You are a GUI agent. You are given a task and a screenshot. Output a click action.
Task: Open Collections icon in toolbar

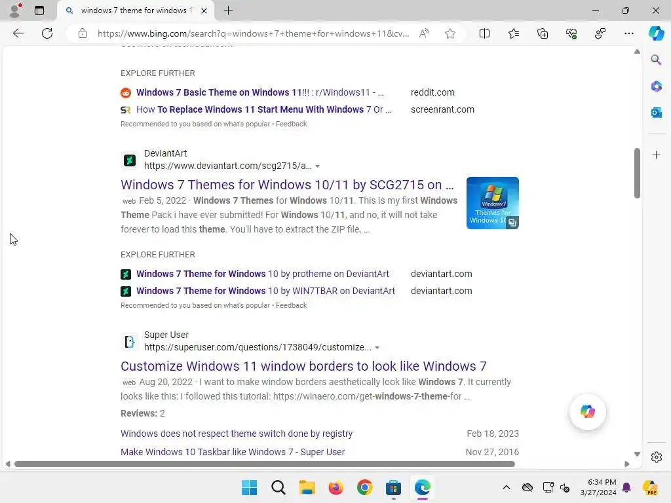[542, 33]
